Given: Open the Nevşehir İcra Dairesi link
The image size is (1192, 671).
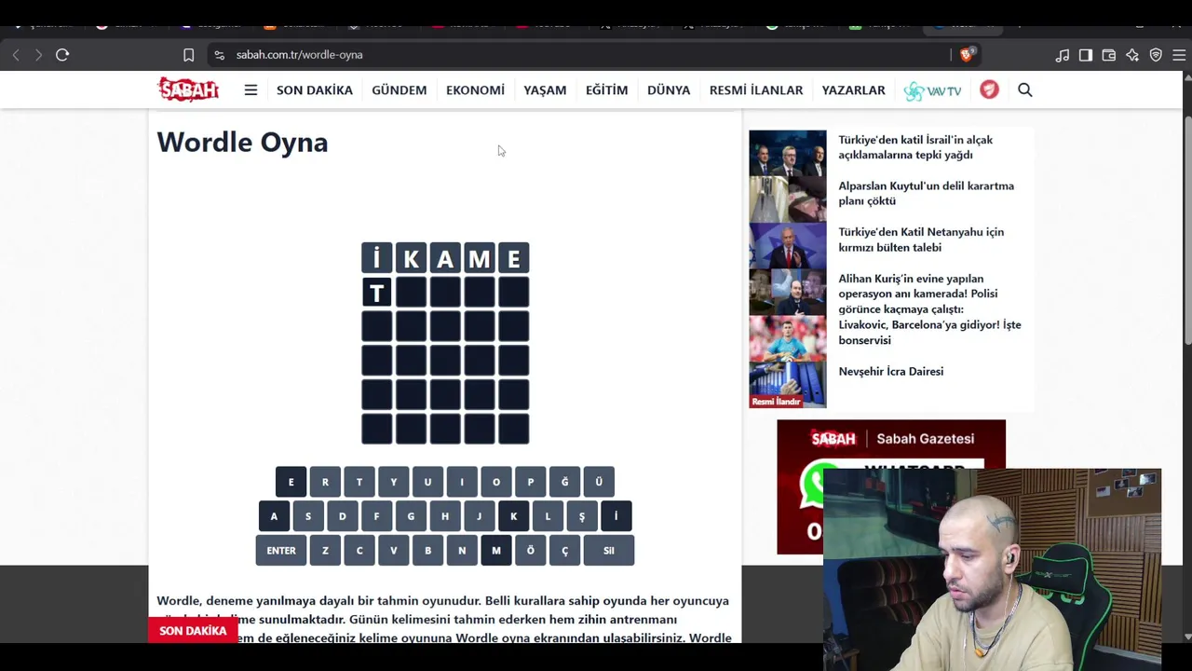Looking at the screenshot, I should [890, 371].
